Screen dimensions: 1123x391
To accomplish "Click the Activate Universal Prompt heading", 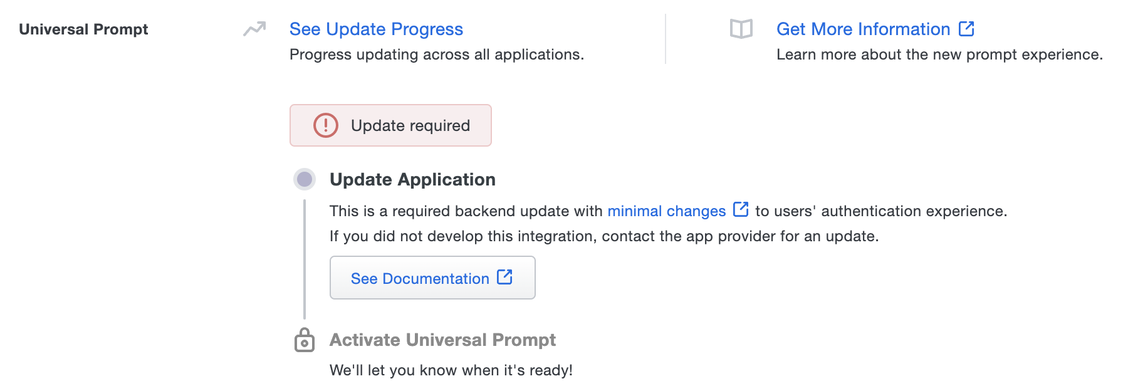I will (x=442, y=340).
